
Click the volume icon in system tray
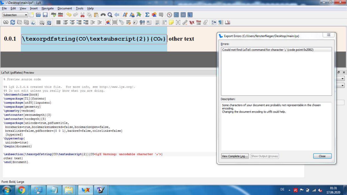[320, 190]
